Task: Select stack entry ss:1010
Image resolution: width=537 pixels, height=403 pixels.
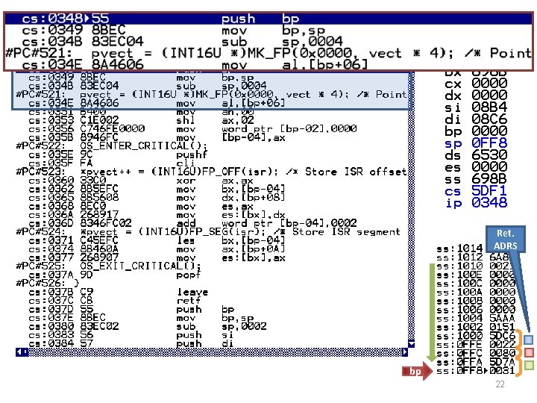Action: [476, 266]
